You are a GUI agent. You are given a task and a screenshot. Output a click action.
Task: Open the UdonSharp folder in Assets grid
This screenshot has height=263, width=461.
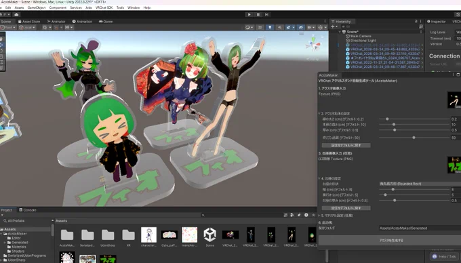pos(108,237)
